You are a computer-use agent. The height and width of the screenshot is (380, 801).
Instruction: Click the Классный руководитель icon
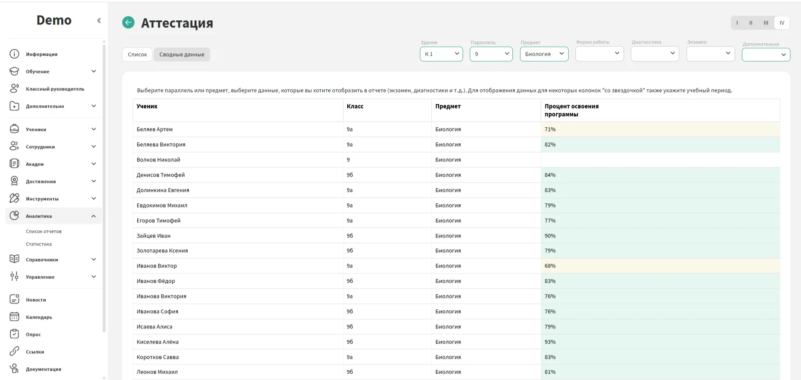click(14, 88)
